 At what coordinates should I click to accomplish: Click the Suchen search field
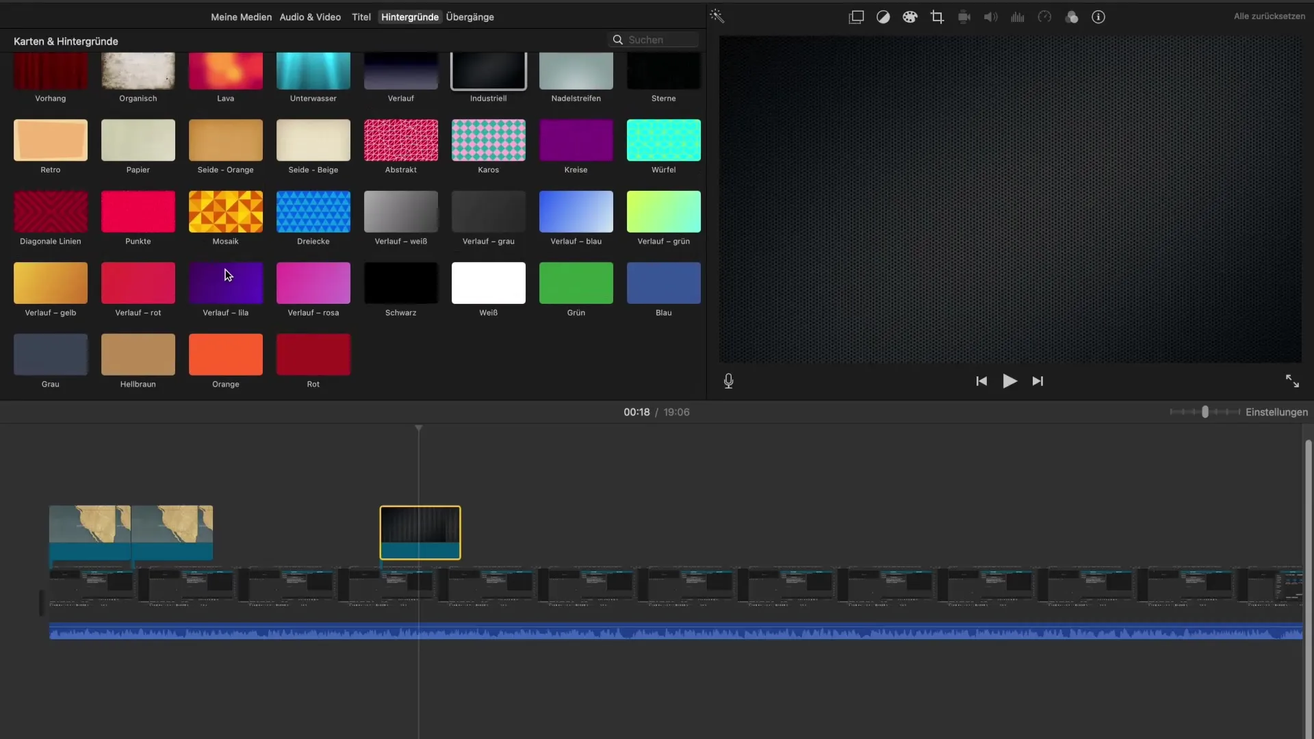coord(654,40)
